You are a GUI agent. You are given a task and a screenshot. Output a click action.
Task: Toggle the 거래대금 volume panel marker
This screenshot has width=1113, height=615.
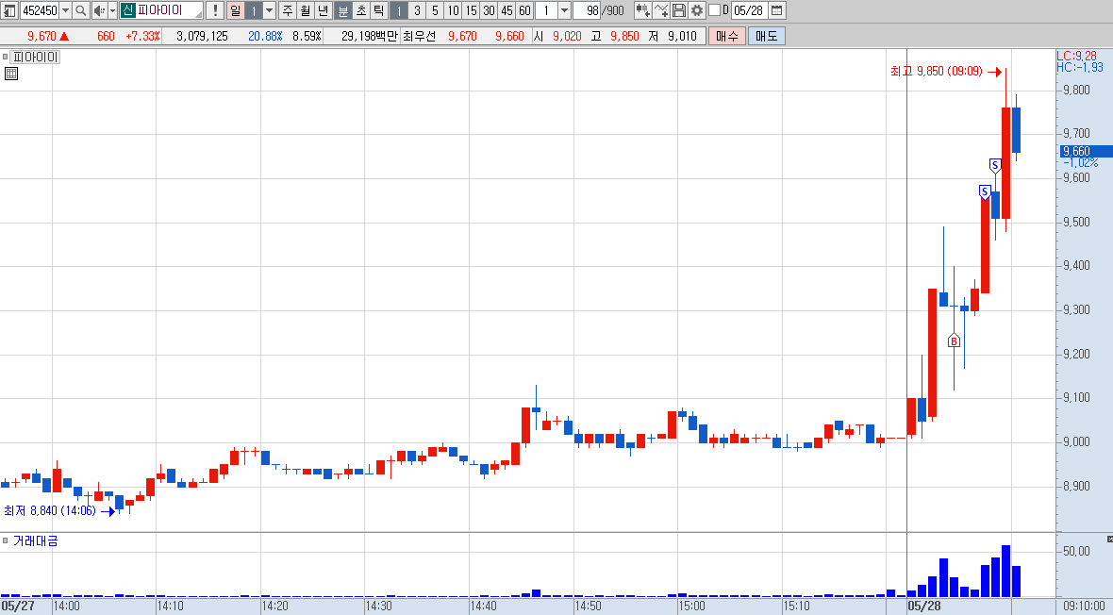(x=5, y=540)
